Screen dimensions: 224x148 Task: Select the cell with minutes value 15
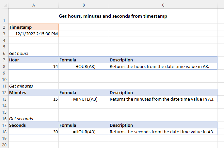(x=33, y=99)
